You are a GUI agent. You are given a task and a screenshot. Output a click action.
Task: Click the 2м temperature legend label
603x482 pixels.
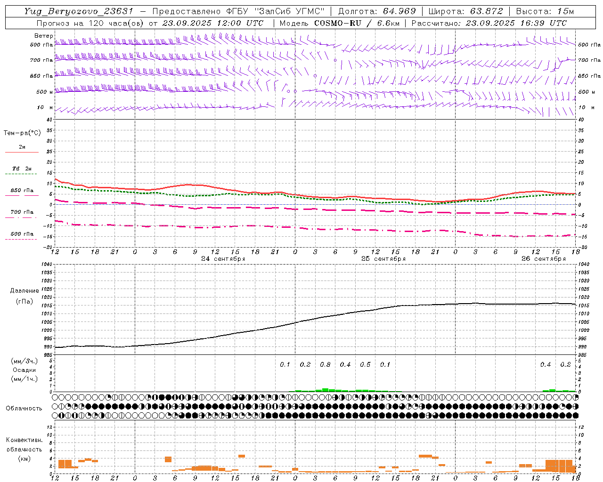click(22, 147)
